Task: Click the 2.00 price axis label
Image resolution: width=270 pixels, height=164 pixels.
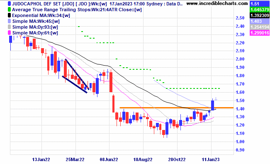Action: tap(240, 59)
